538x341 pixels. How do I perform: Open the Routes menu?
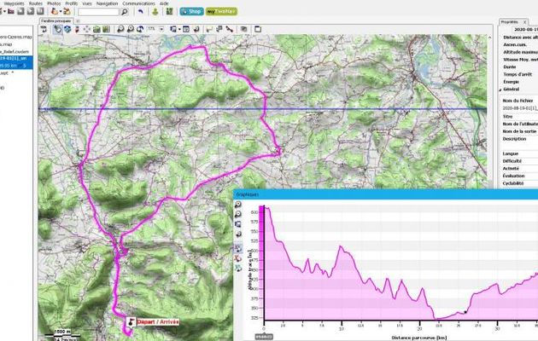pyautogui.click(x=36, y=3)
